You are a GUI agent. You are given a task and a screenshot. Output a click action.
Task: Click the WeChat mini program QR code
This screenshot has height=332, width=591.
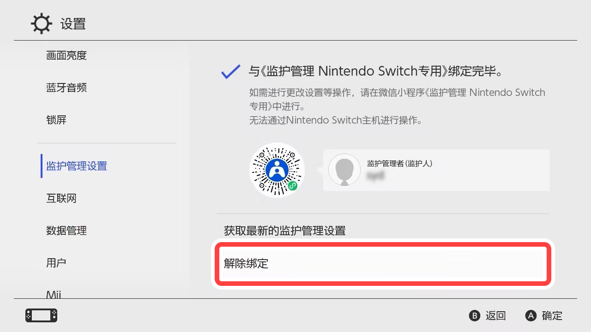coord(277,170)
